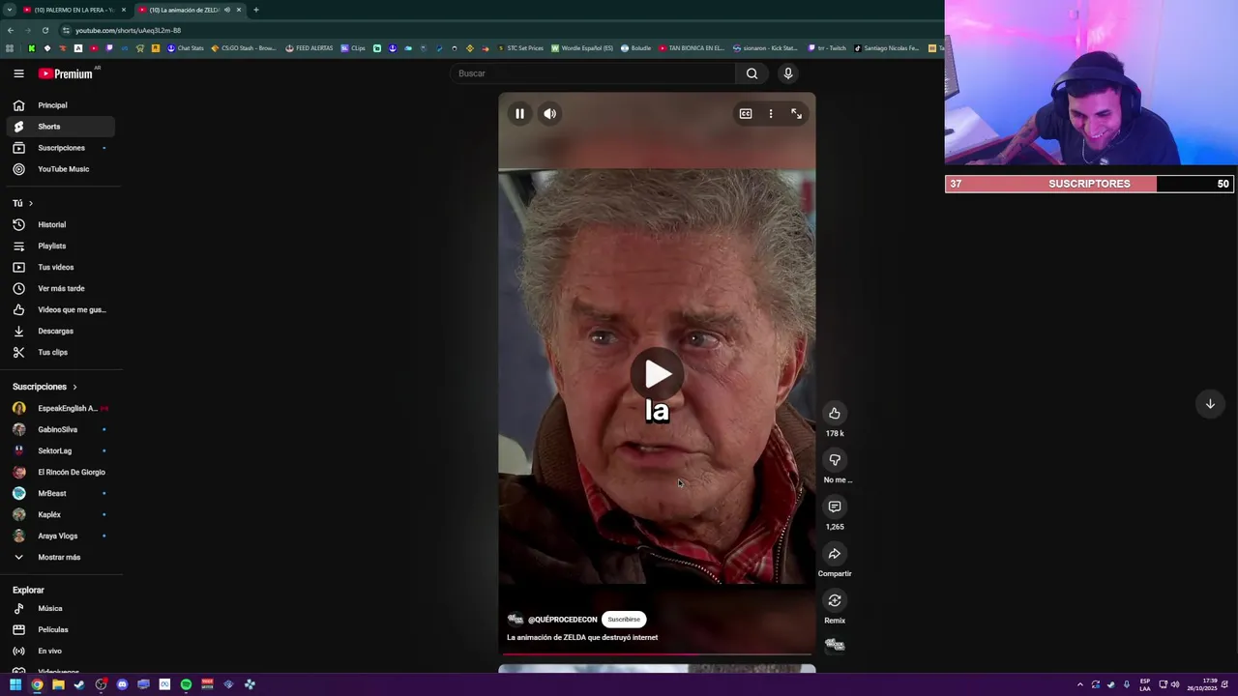This screenshot has height=696, width=1238.
Task: Subscribe to @QUÉPROCEDECON via Suscribirse
Action: pyautogui.click(x=624, y=620)
